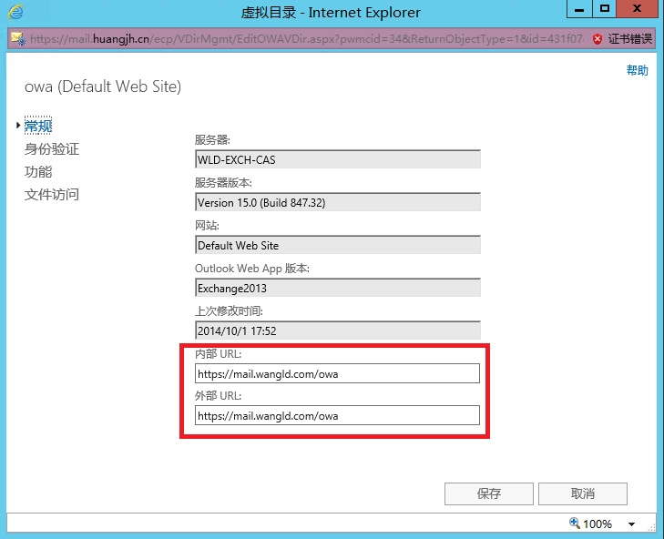Open the zoom level dropdown arrow
Viewport: 664px width, 539px height.
[632, 524]
